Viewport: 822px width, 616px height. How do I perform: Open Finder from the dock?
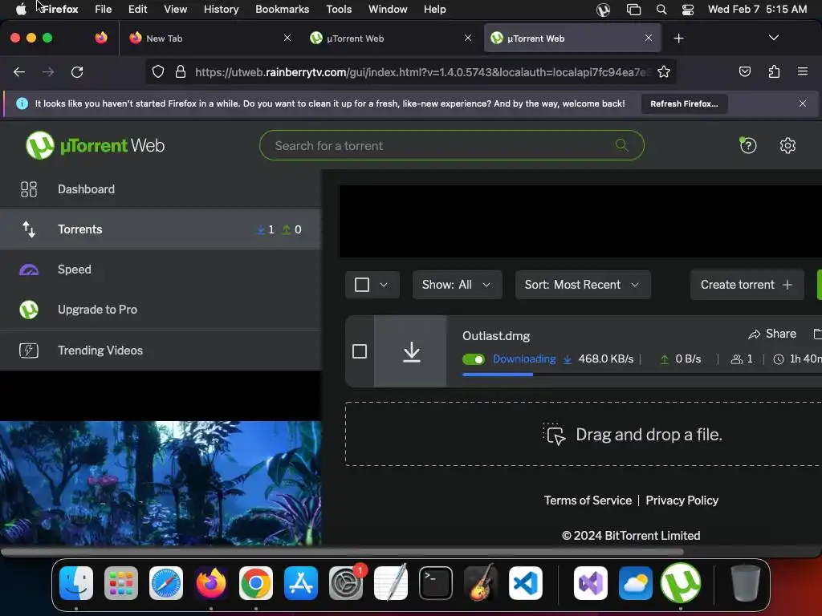[x=76, y=583]
